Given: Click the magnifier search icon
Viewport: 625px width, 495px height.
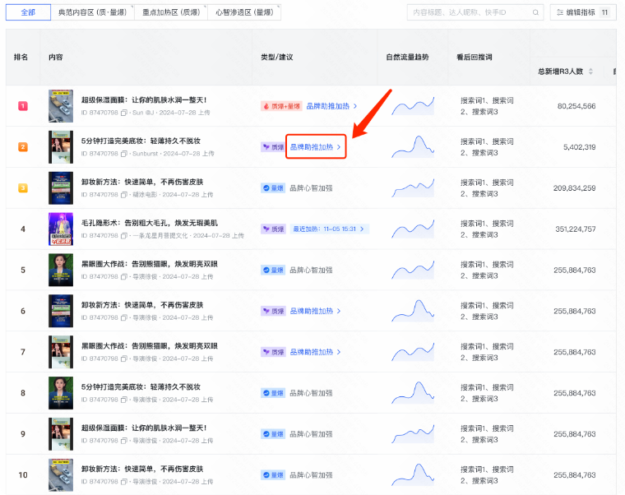Looking at the screenshot, I should point(535,12).
